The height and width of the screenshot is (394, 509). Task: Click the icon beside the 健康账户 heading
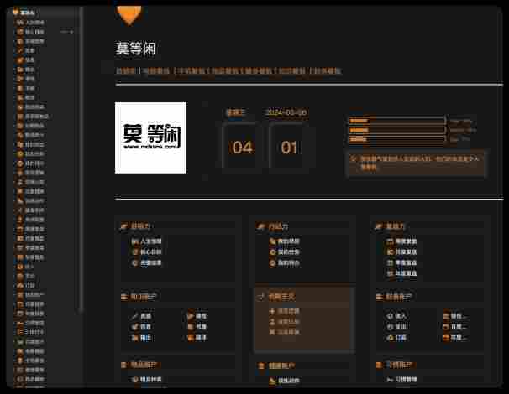[262, 365]
